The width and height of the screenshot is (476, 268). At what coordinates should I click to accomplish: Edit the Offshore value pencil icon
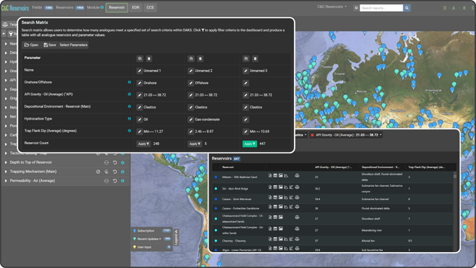[190, 83]
